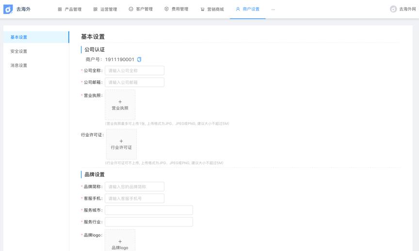Focus the 品牌简称 input field
419x251 pixels.
(x=135, y=187)
